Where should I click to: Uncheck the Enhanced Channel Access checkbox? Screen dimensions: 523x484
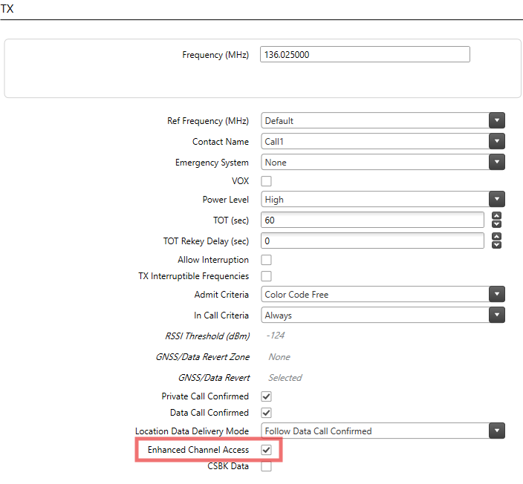pyautogui.click(x=266, y=450)
